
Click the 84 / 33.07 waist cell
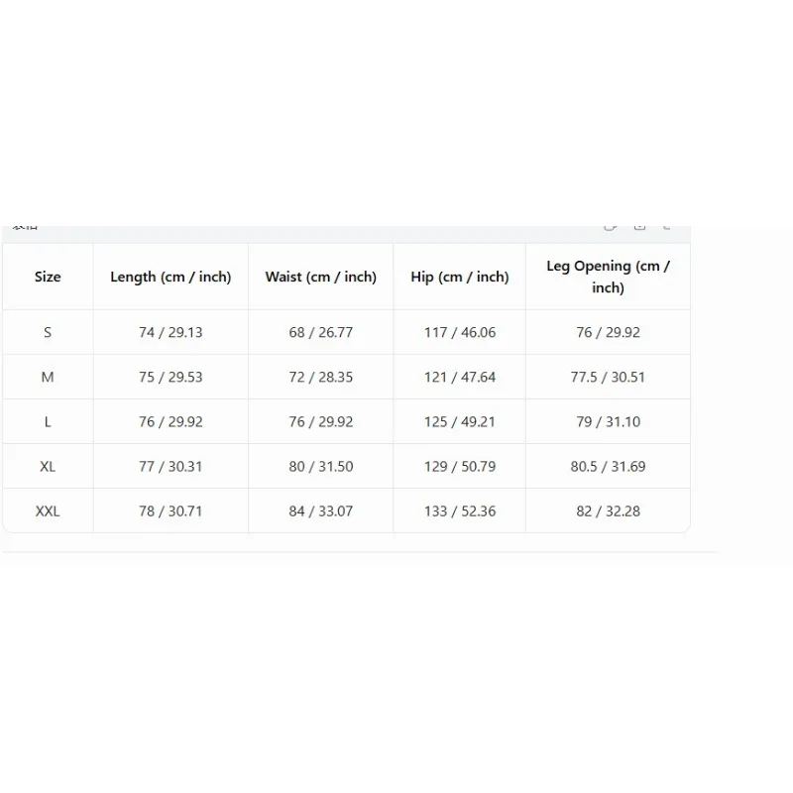(x=320, y=510)
